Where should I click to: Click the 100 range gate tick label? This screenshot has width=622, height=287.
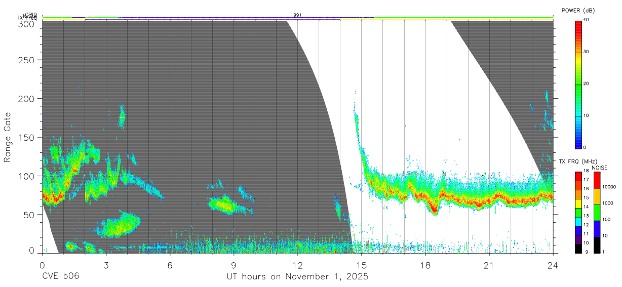pos(27,176)
